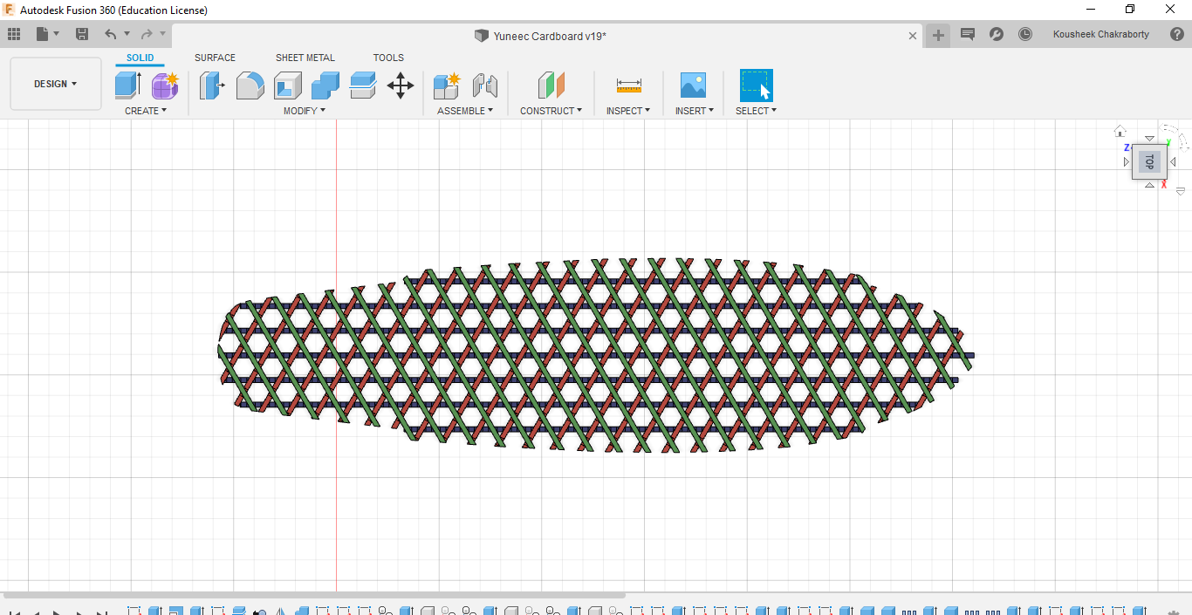This screenshot has height=615, width=1192.
Task: Launch the Measure tool
Action: click(x=628, y=85)
